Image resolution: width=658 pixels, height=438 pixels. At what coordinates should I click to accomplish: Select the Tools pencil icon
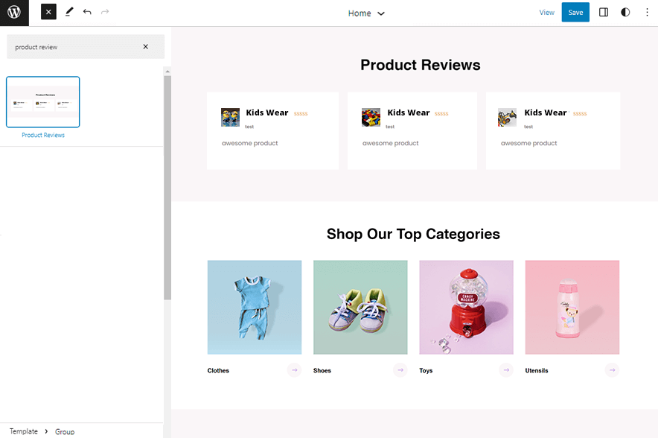point(69,12)
